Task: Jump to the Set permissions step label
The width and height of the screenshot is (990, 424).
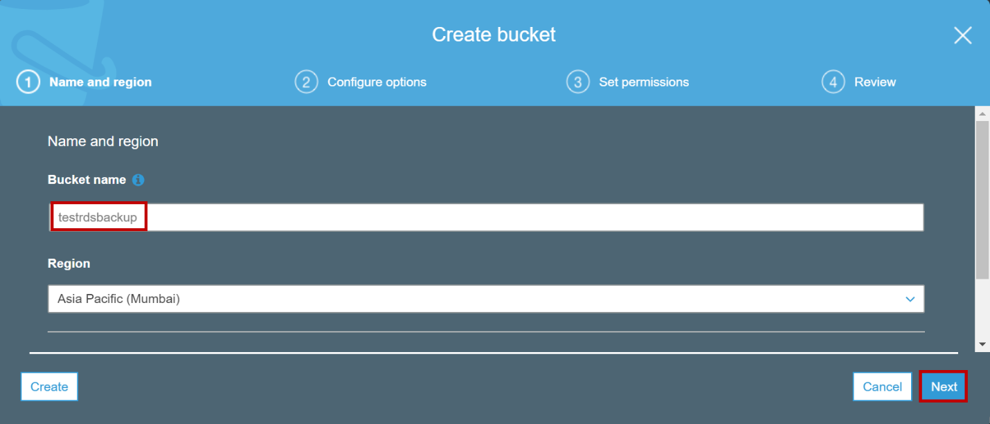Action: tap(644, 82)
